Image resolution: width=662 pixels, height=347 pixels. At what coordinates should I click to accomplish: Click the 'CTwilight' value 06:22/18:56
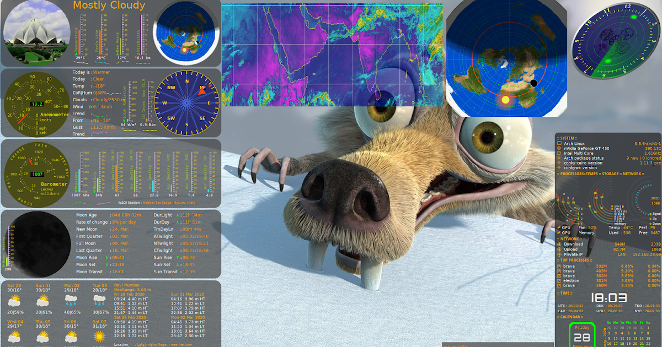click(x=195, y=250)
